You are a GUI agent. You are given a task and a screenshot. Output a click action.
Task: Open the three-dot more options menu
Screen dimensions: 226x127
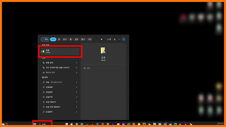pyautogui.click(x=119, y=39)
